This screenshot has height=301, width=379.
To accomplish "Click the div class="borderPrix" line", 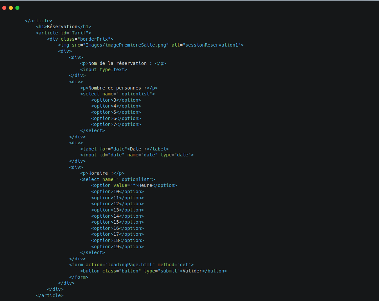I will click(x=80, y=39).
